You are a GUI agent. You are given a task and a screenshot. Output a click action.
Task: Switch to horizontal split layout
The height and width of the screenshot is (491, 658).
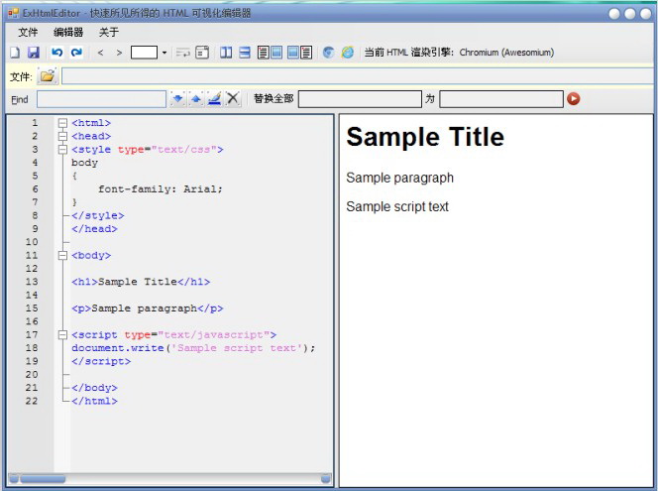[x=244, y=53]
